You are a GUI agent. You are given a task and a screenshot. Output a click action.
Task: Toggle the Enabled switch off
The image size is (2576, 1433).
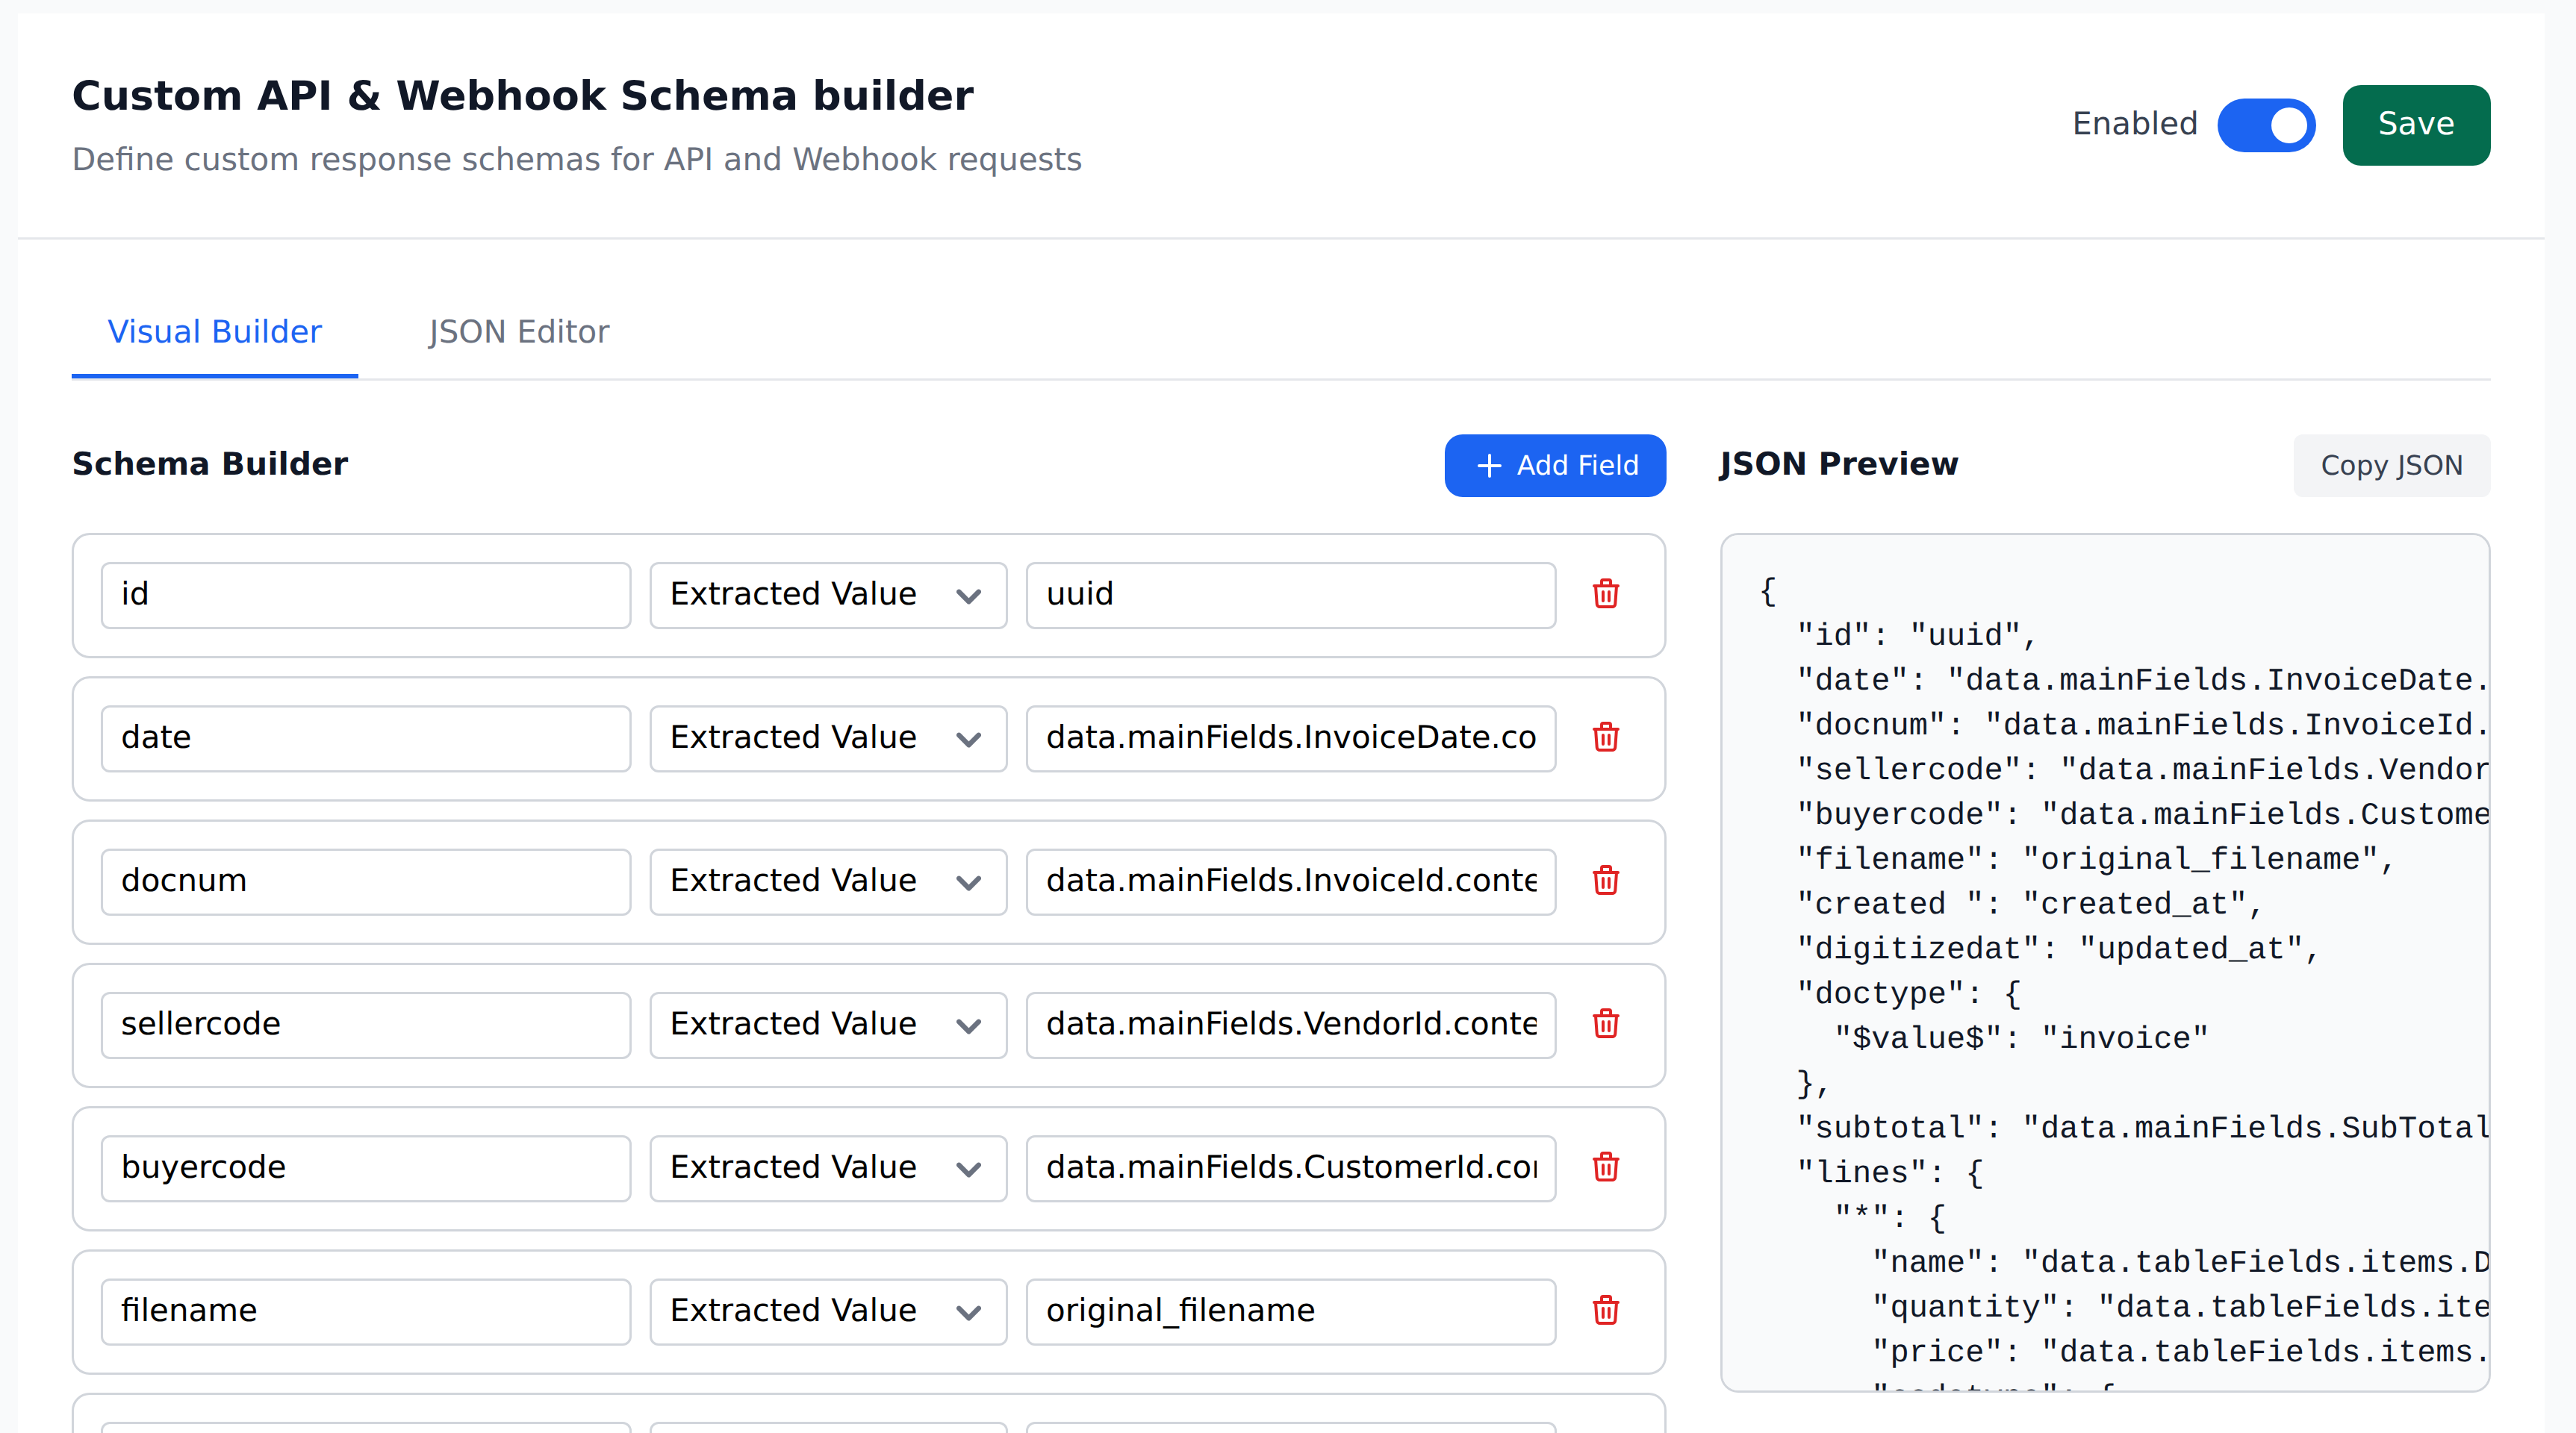click(x=2266, y=125)
